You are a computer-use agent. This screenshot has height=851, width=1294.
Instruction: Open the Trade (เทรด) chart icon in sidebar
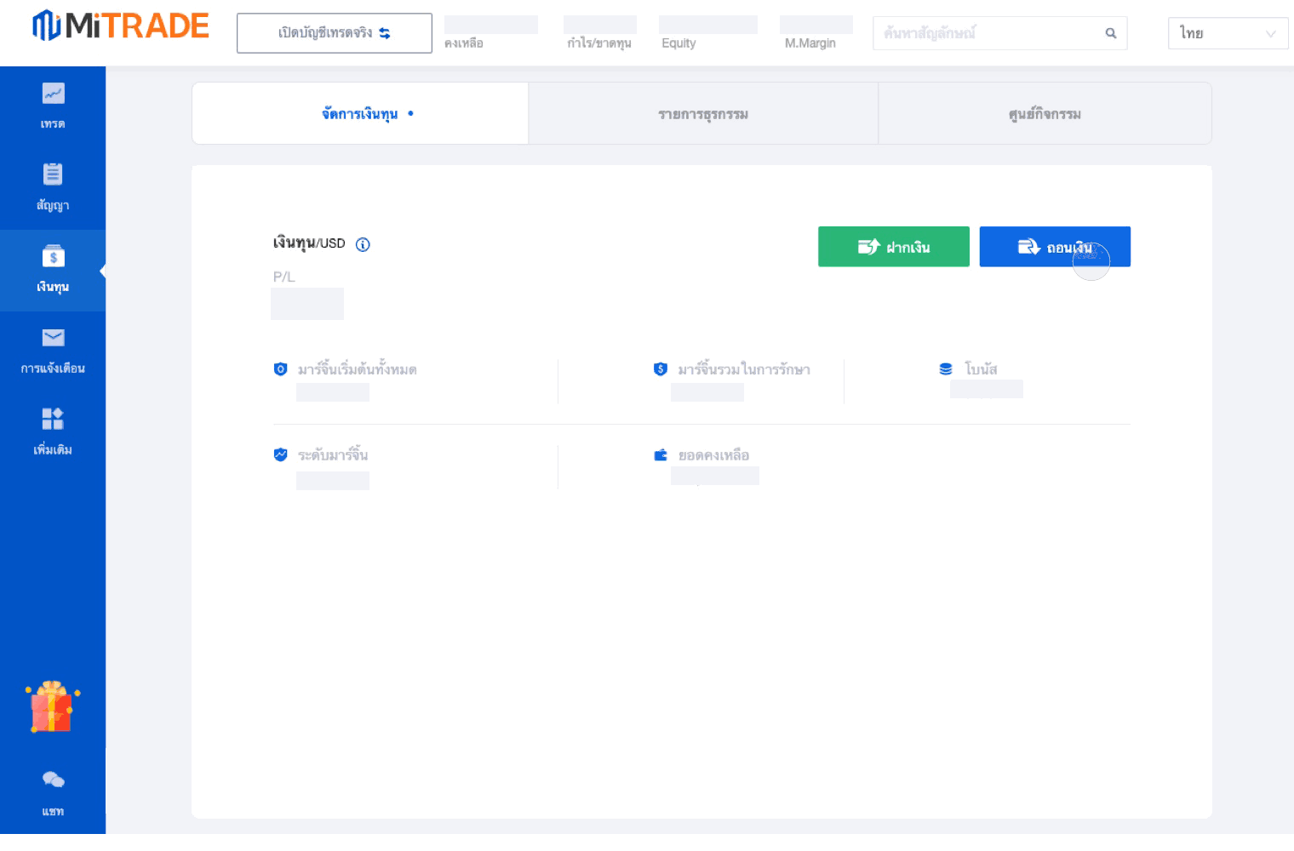pyautogui.click(x=53, y=94)
